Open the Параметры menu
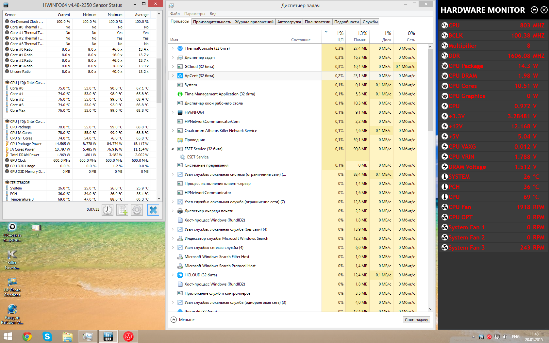The width and height of the screenshot is (549, 343). (x=195, y=14)
